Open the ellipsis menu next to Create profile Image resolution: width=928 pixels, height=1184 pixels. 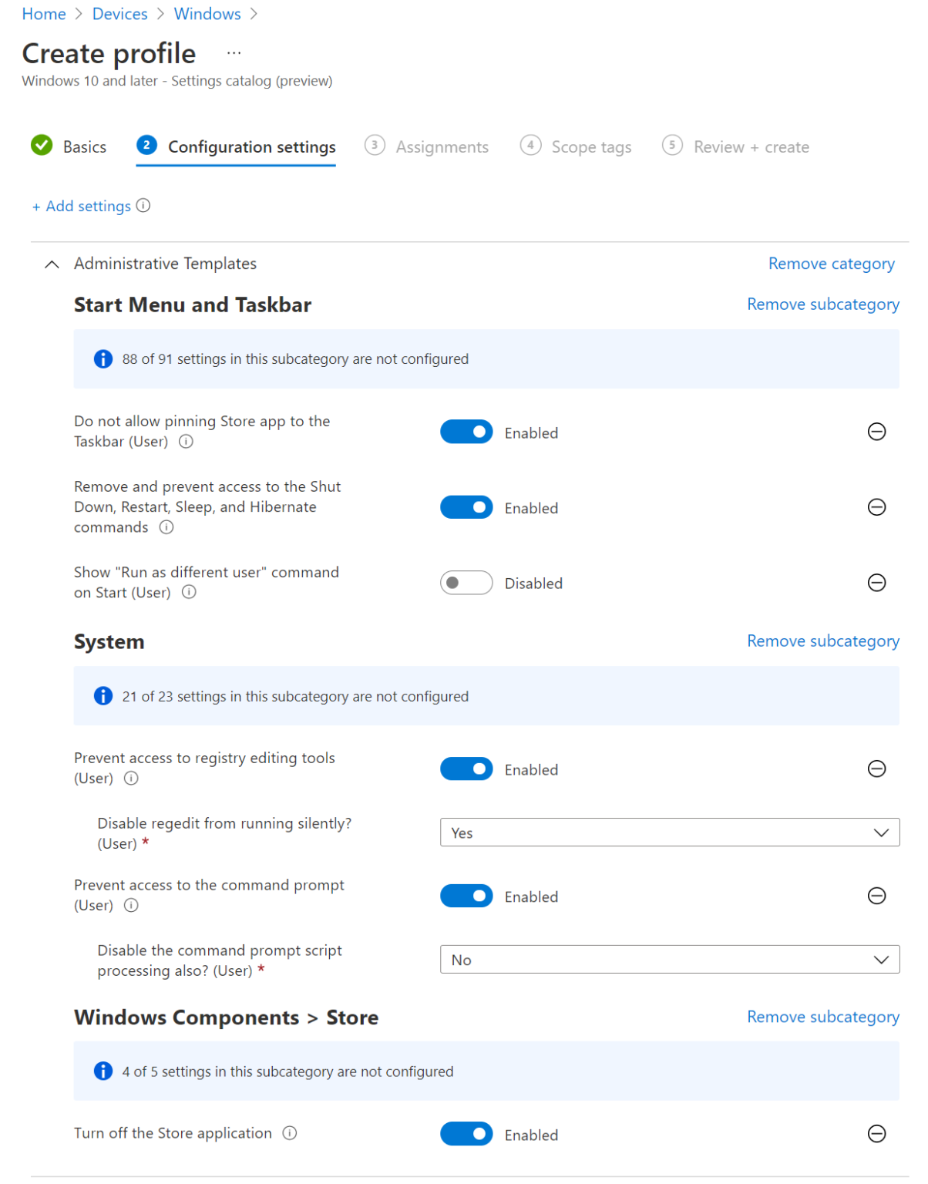point(234,53)
